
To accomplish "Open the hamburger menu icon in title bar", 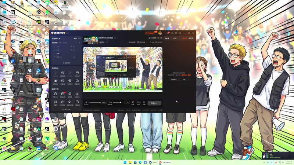I will click(180, 33).
